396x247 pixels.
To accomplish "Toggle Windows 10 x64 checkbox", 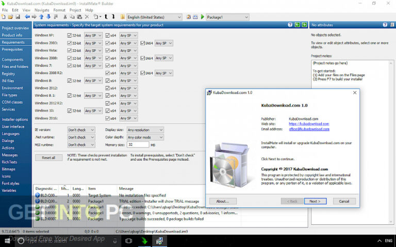I will [107, 111].
